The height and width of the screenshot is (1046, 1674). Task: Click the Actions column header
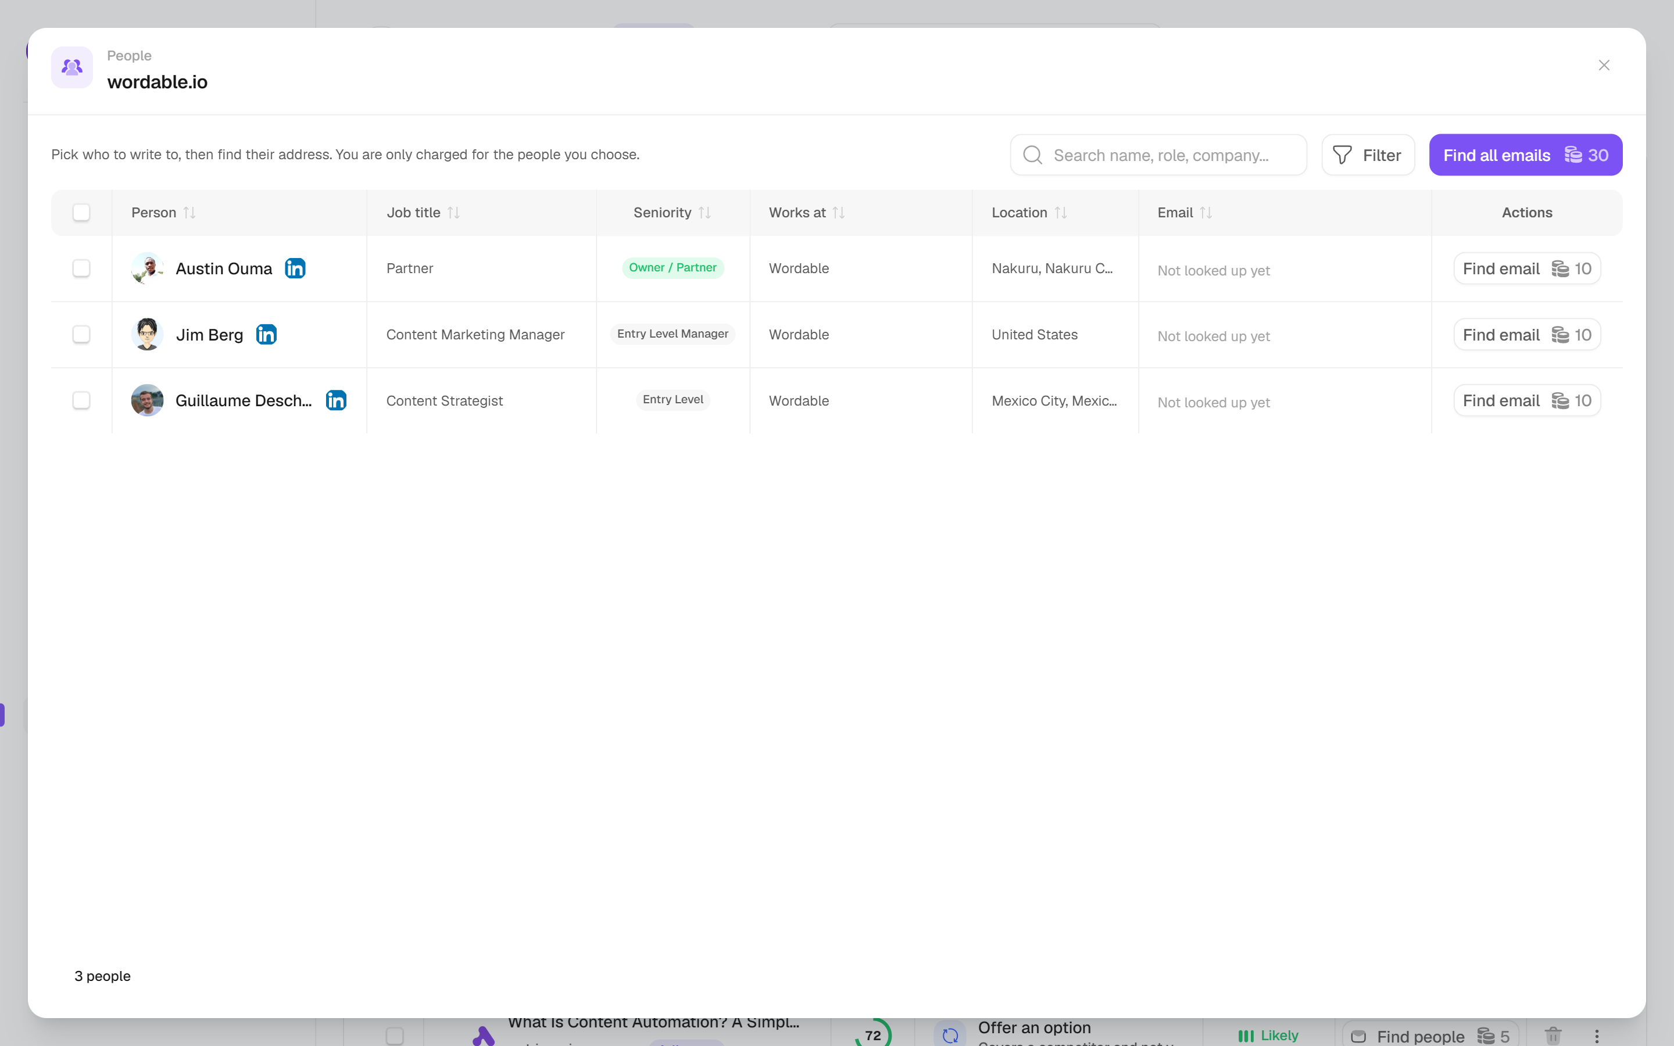point(1527,212)
